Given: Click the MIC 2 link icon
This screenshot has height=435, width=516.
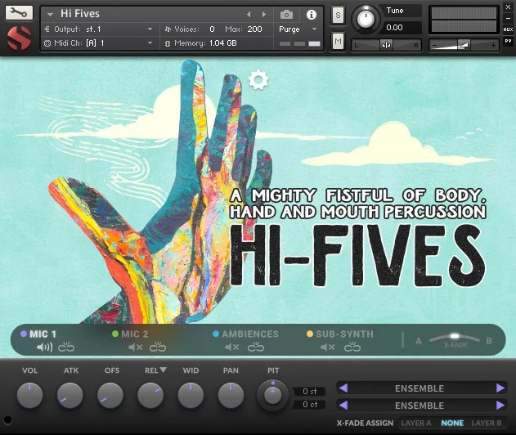Looking at the screenshot, I should (158, 347).
